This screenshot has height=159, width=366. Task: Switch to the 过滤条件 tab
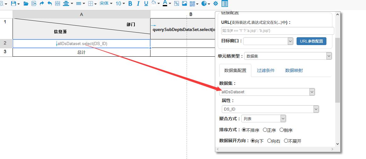tap(265, 70)
